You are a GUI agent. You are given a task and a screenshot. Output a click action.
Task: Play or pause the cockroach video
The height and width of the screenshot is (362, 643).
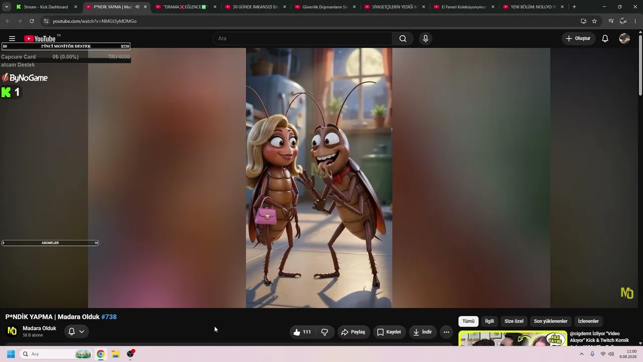[319, 178]
